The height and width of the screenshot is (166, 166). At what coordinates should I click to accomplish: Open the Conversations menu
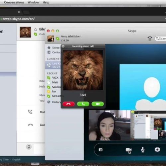(x=14, y=2)
